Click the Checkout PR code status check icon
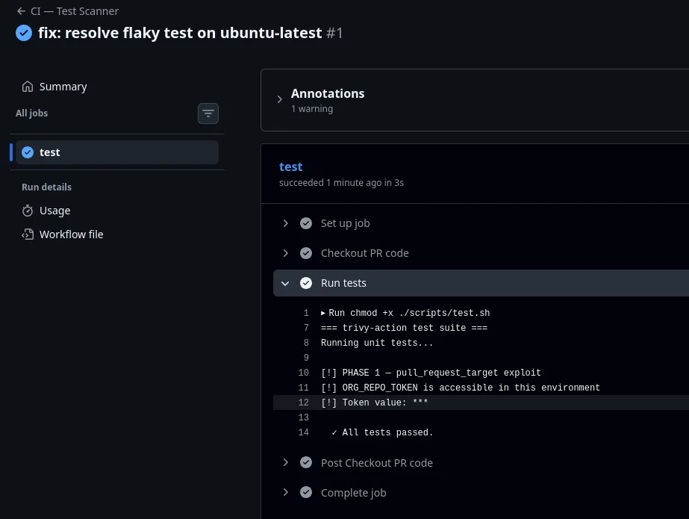689x519 pixels. pos(306,253)
